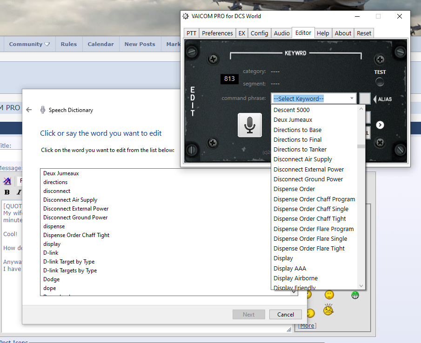Click Cancel in Speech Dictionary dialog
The image size is (421, 343).
coord(286,314)
